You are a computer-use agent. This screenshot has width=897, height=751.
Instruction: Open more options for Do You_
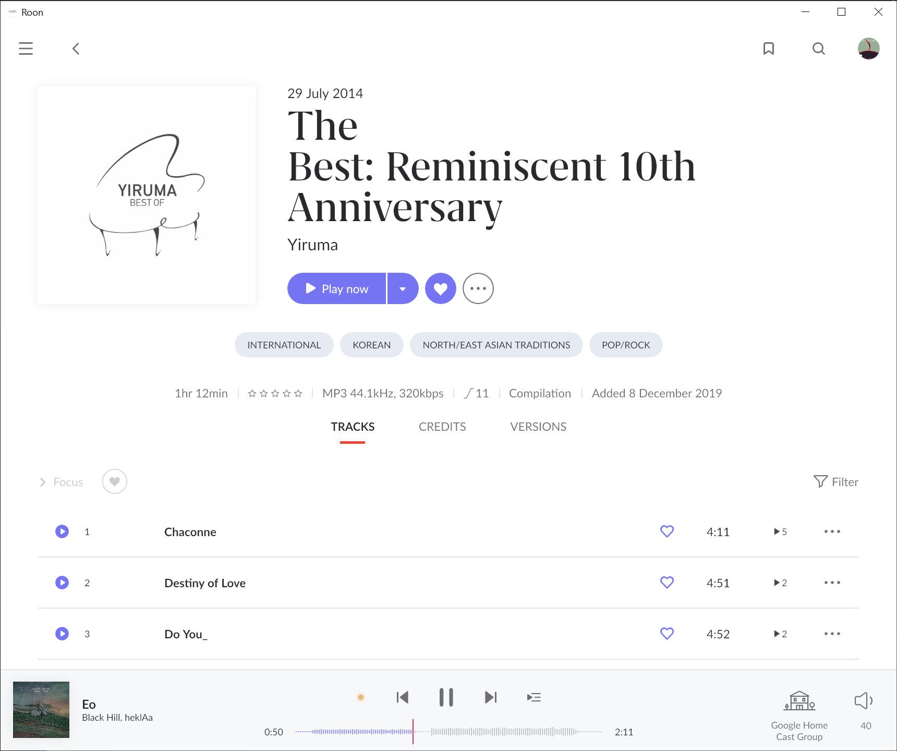(x=832, y=634)
